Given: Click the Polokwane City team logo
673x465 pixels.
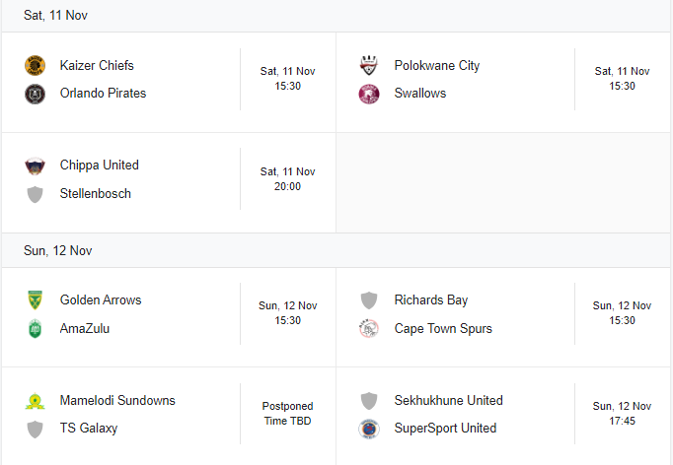Looking at the screenshot, I should point(369,66).
